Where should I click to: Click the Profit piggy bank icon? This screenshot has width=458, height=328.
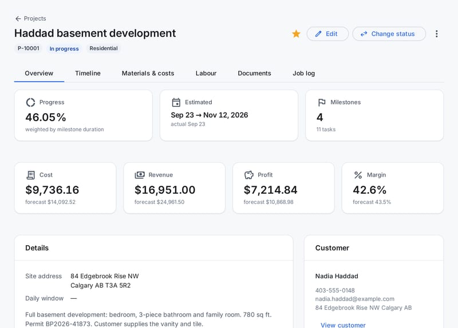coord(249,175)
